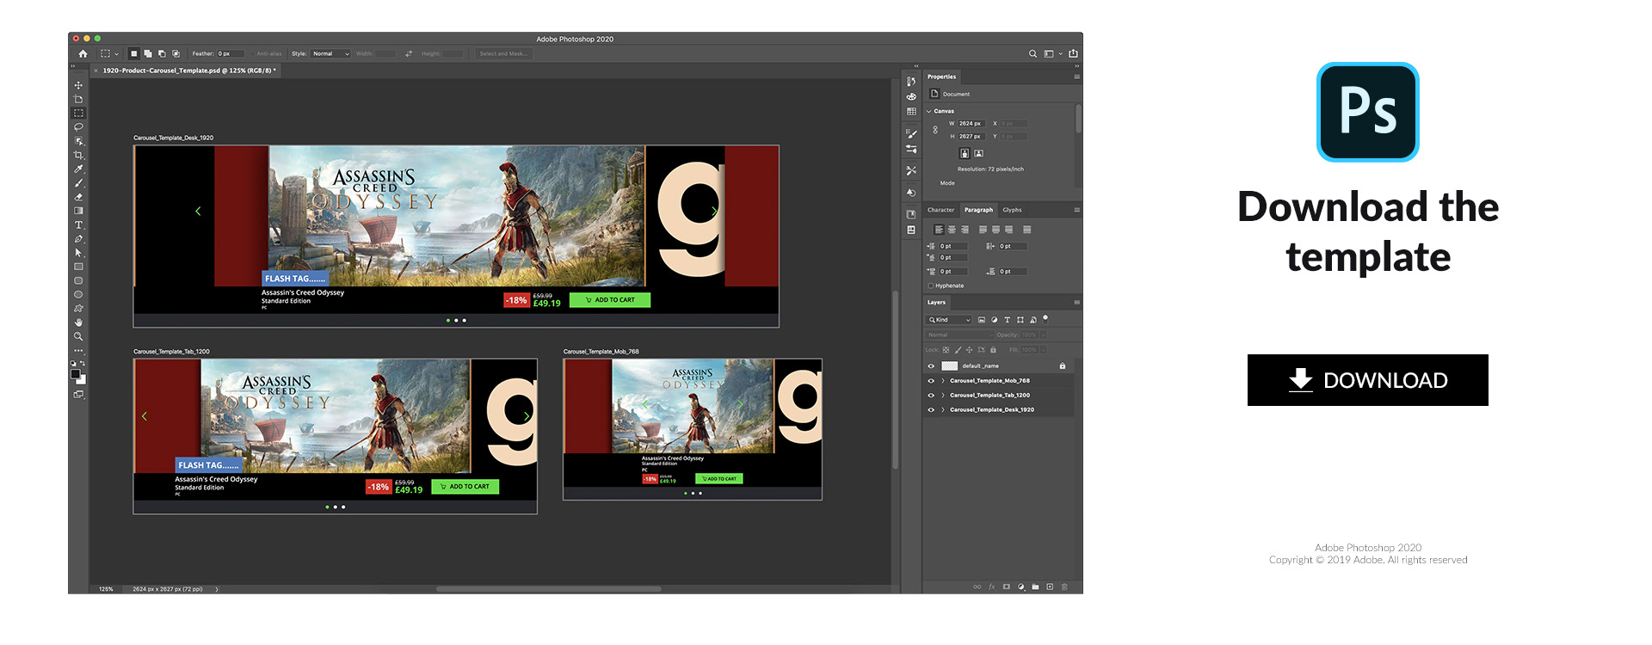Select the Move tool

coord(78,85)
